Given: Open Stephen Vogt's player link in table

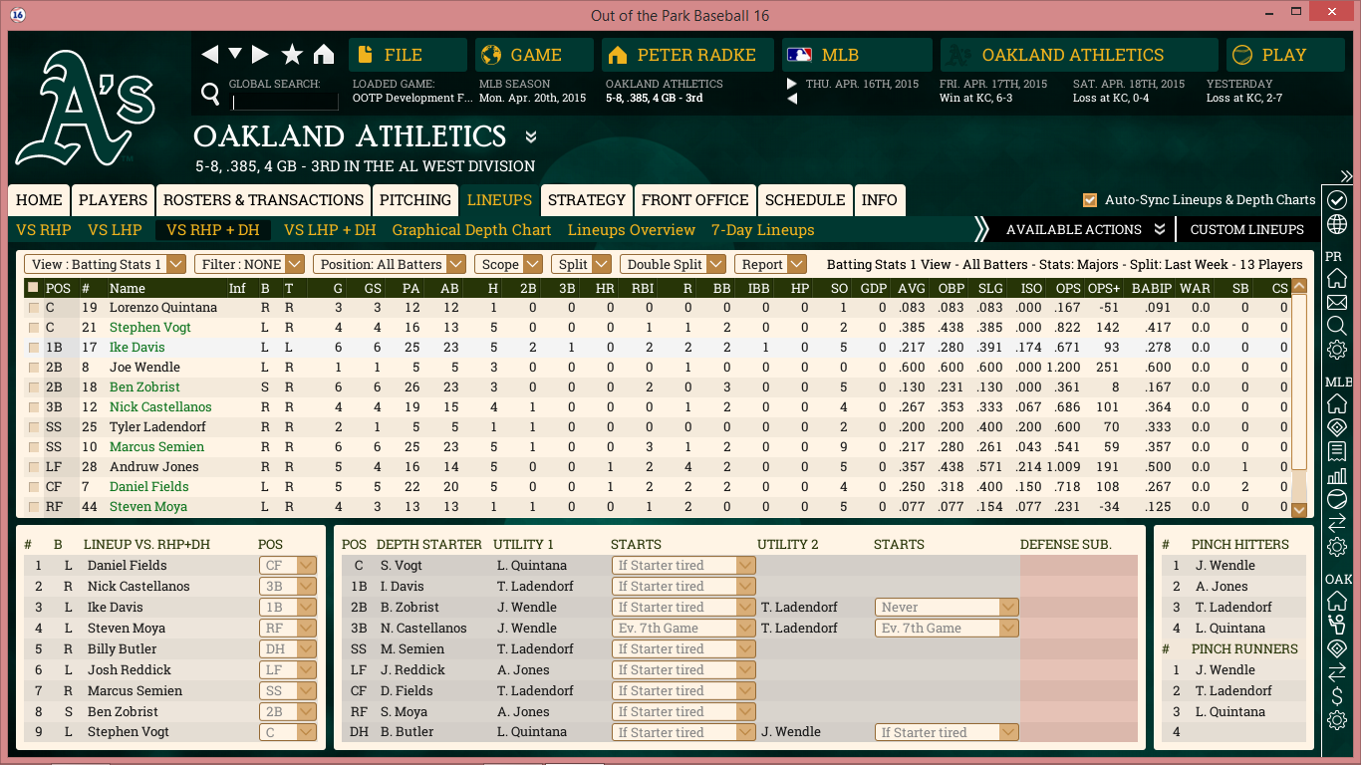Looking at the screenshot, I should tap(149, 328).
